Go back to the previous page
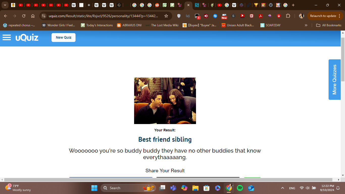This screenshot has width=345, height=194. click(x=6, y=16)
